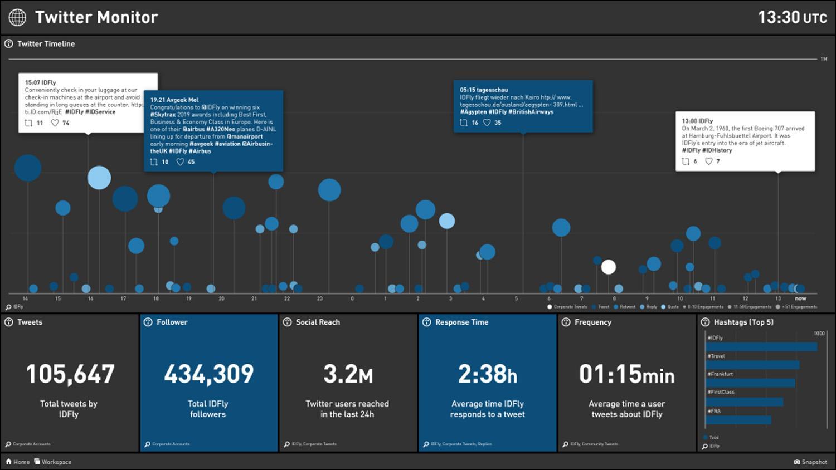Click the Response Time tile filter search icon
Viewport: 836px width, 470px height.
(x=426, y=444)
